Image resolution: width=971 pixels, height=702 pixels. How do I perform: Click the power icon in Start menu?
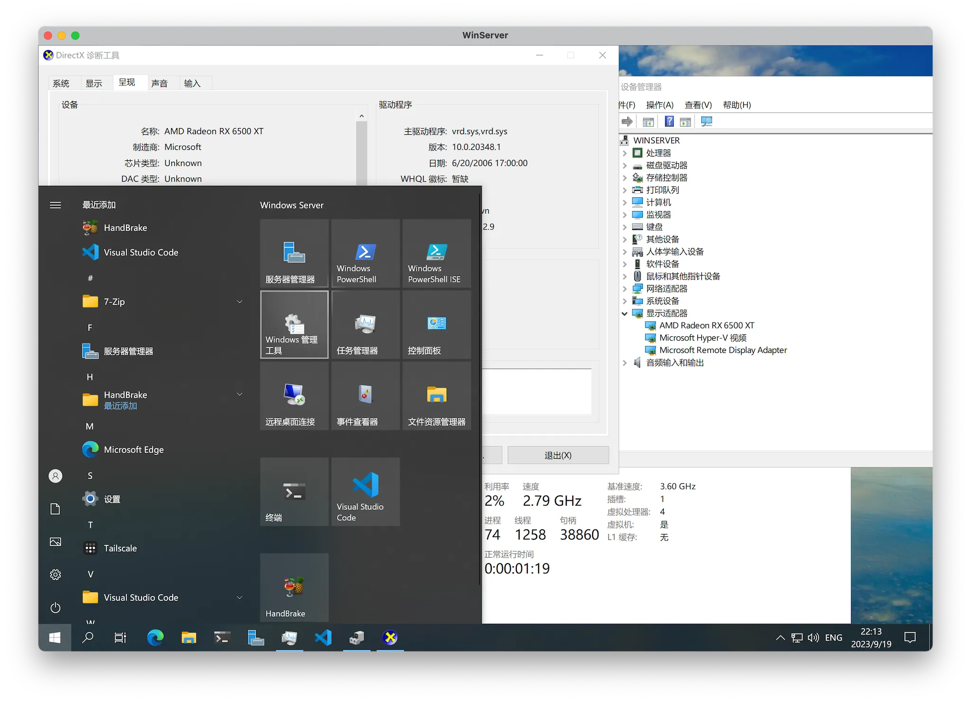click(55, 608)
